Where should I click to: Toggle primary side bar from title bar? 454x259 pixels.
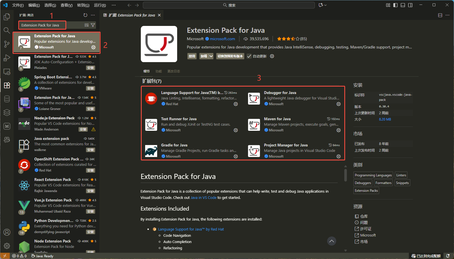[395, 5]
